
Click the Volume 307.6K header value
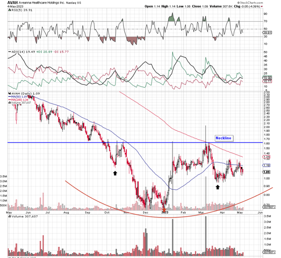click(221, 7)
